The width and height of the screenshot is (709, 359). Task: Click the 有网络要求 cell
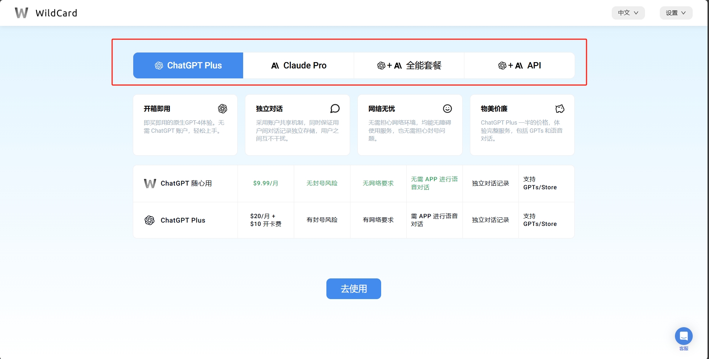[378, 220]
